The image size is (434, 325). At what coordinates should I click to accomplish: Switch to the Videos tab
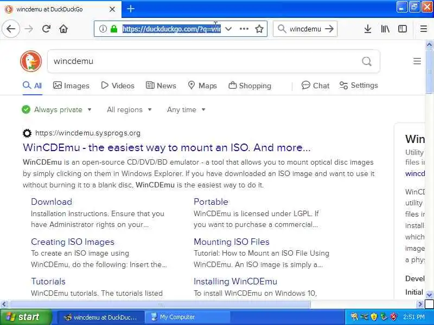[118, 86]
